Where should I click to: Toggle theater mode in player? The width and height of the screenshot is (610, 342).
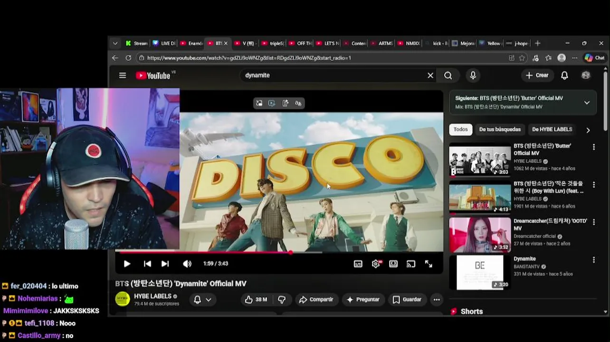coord(393,264)
